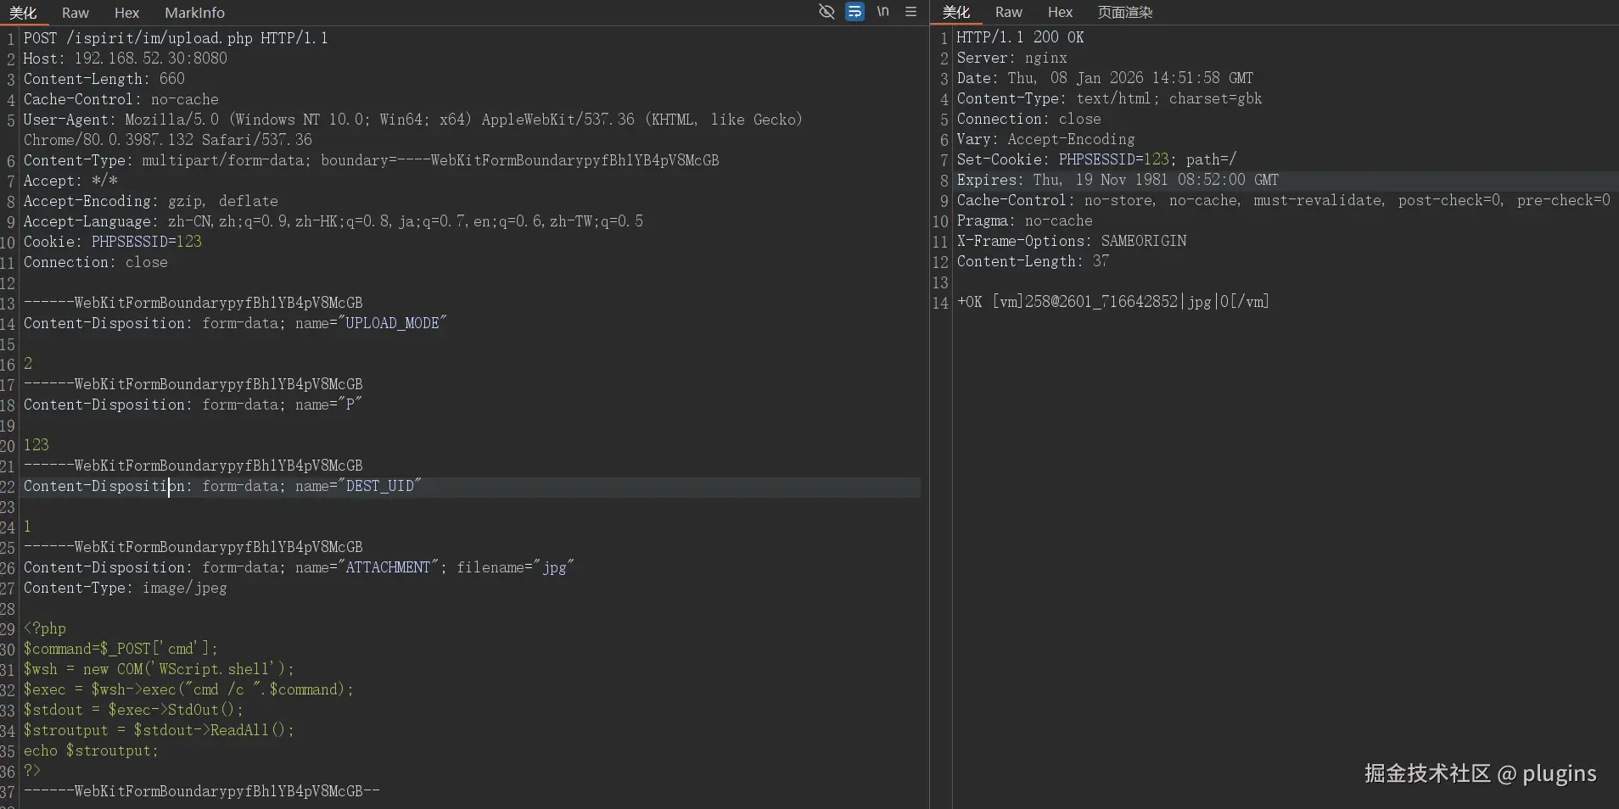
Task: Click the value 123 under the P field
Action: click(x=36, y=445)
